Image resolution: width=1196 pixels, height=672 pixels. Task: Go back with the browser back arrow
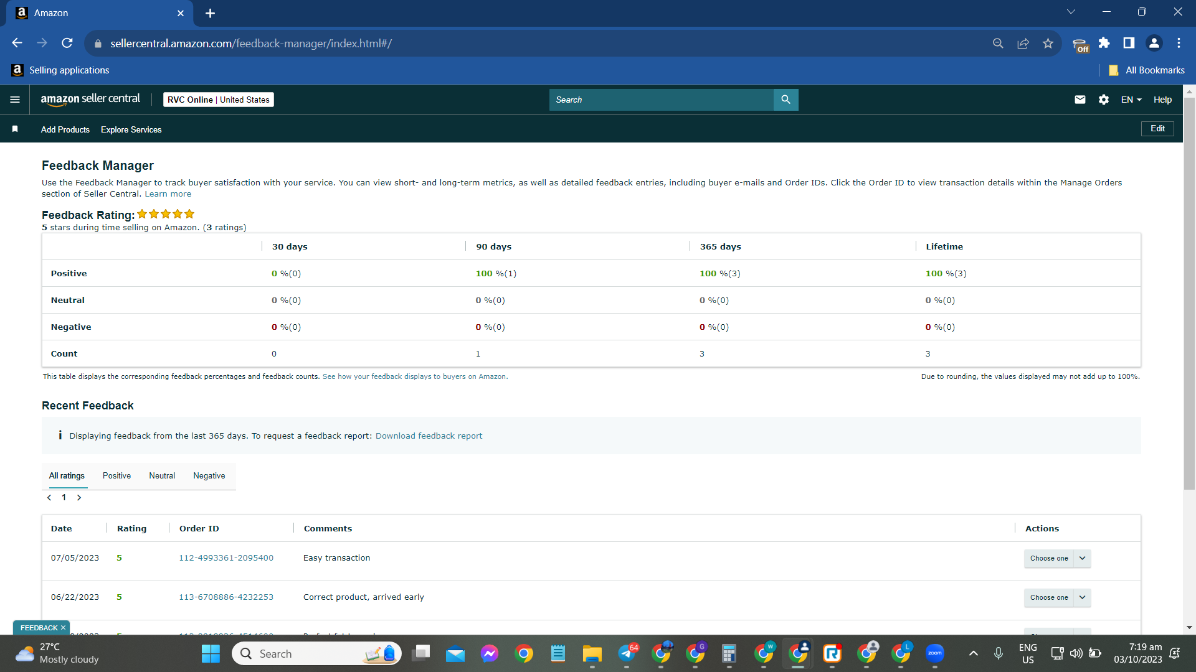pos(17,43)
